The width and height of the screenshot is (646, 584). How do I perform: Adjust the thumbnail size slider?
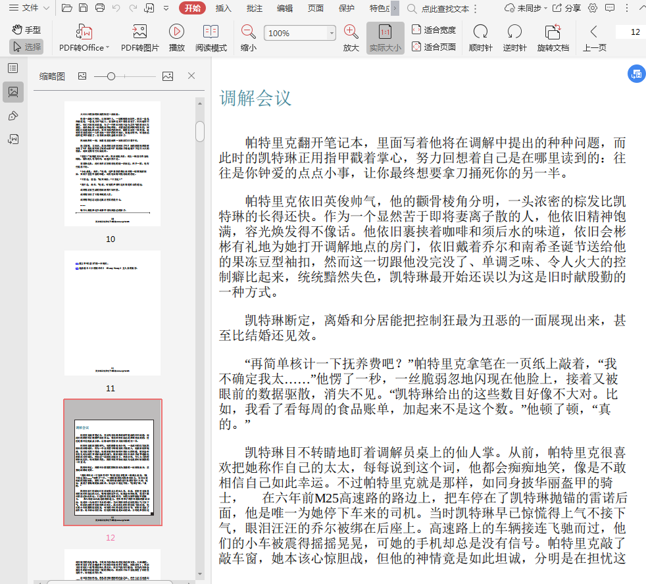[x=111, y=76]
